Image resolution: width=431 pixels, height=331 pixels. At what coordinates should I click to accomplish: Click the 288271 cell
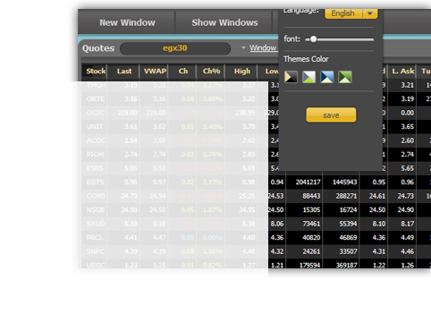coord(342,196)
